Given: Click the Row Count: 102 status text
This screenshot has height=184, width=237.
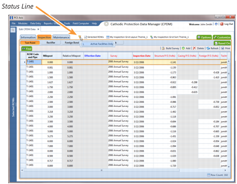Looking at the screenshot, I should [x=219, y=175].
